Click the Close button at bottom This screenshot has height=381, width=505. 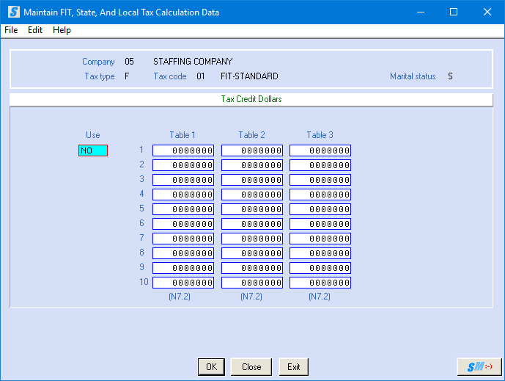(251, 367)
